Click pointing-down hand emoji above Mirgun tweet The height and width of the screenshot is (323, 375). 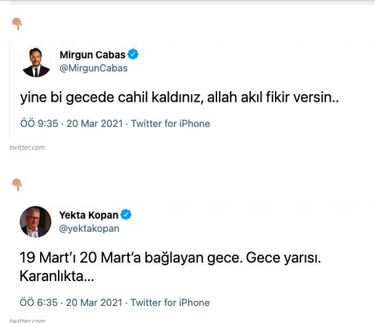coord(17,24)
